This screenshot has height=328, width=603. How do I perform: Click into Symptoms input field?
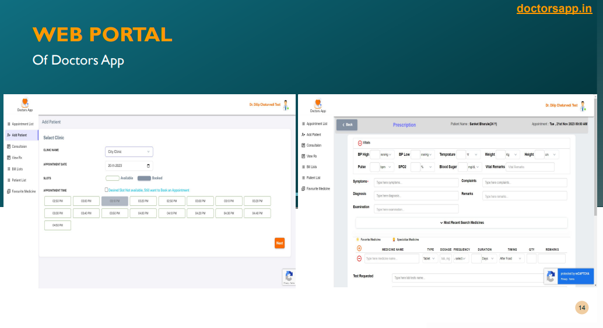(416, 183)
